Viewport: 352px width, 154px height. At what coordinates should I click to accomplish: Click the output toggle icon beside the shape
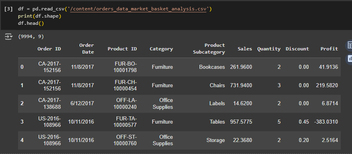point(9,36)
